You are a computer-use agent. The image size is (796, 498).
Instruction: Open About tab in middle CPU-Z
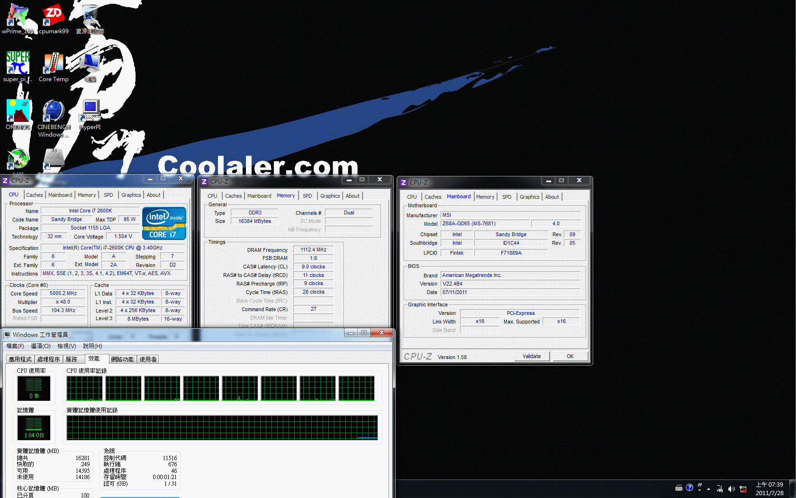(353, 196)
